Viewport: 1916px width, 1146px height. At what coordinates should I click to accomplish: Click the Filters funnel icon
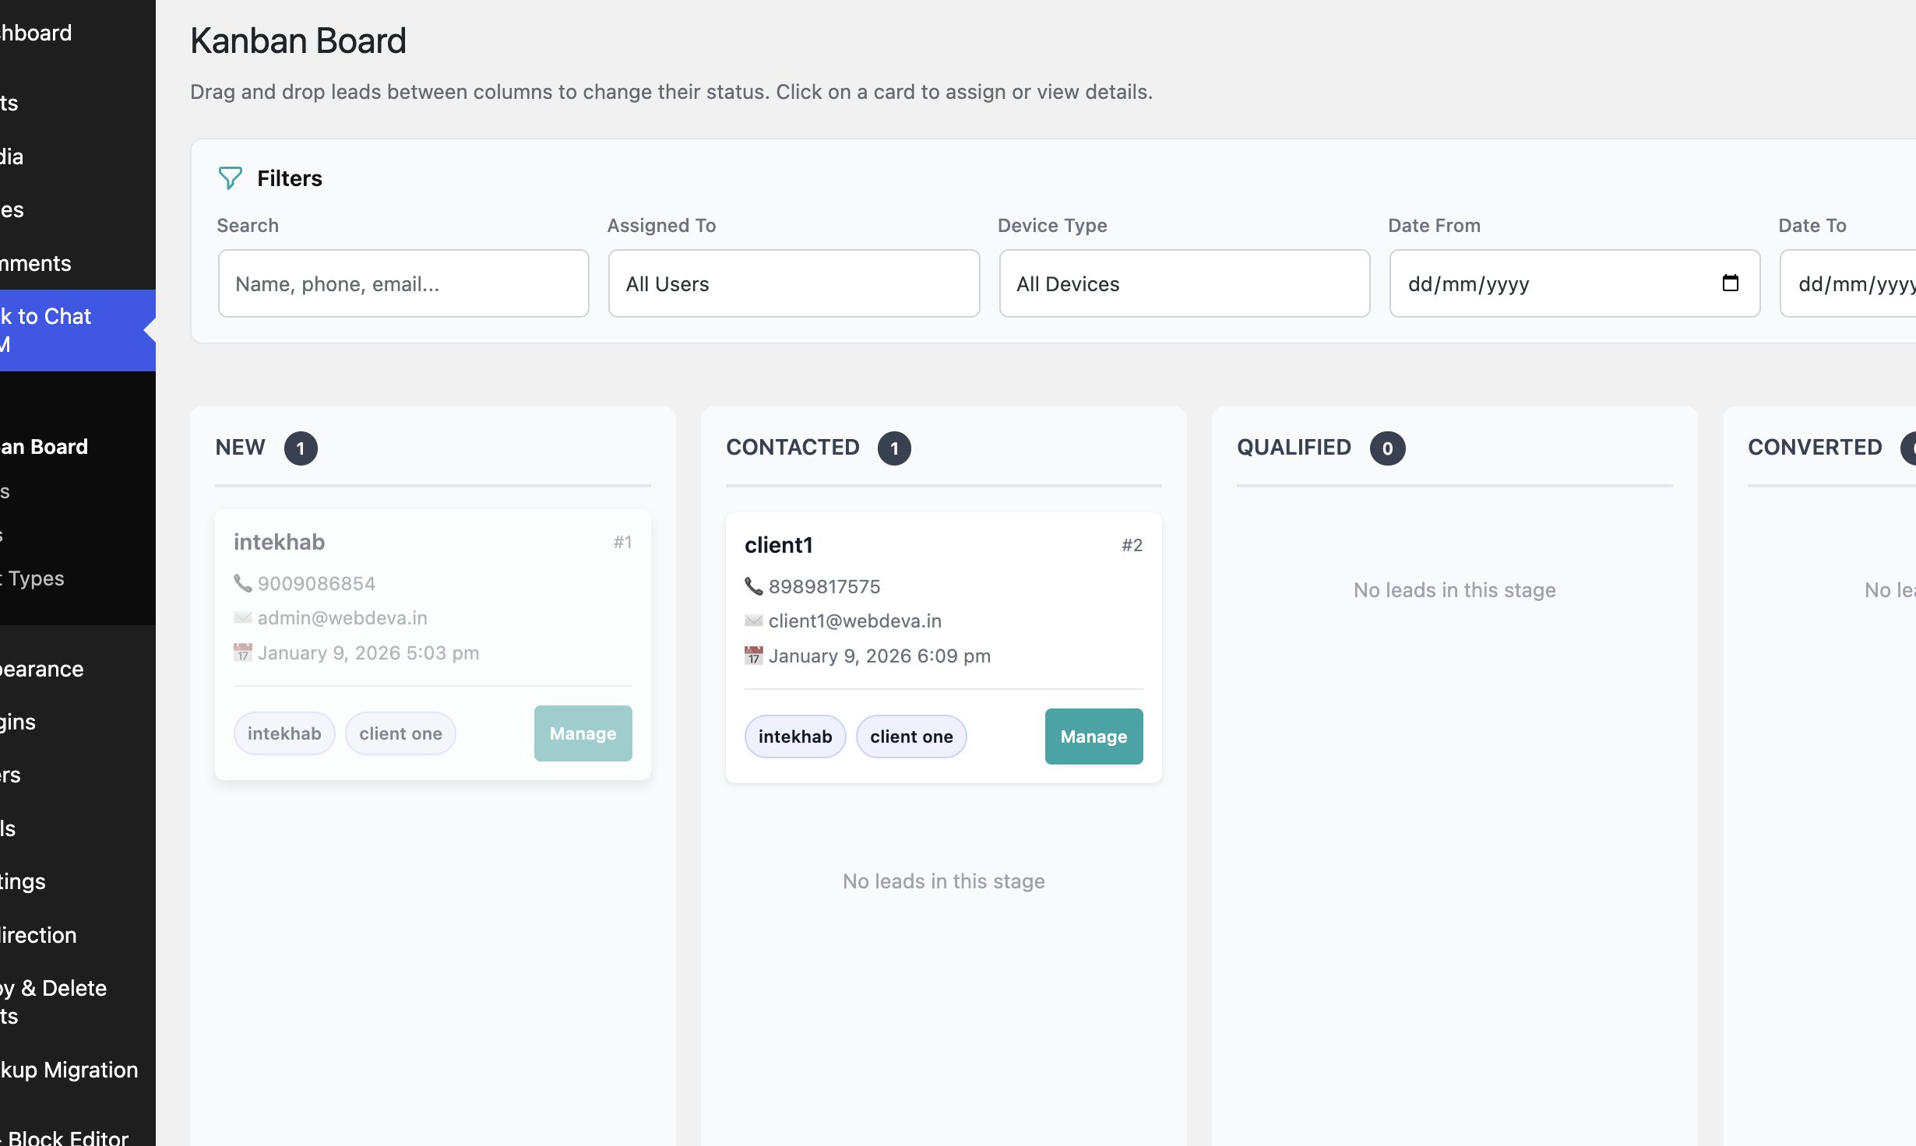tap(230, 178)
